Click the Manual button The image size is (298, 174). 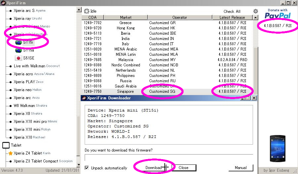point(241,168)
